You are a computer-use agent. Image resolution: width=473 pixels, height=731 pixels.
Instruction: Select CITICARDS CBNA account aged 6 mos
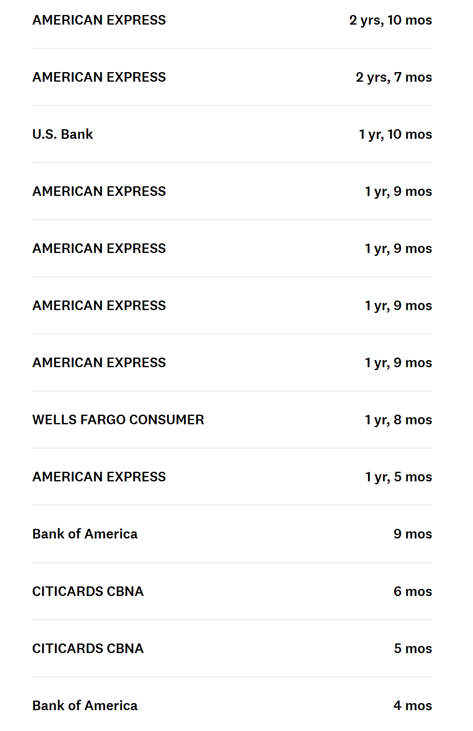click(88, 591)
